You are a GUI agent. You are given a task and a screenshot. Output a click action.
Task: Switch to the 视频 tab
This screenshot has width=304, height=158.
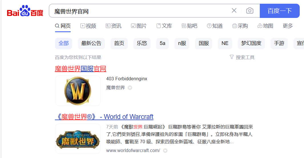[x=88, y=26]
